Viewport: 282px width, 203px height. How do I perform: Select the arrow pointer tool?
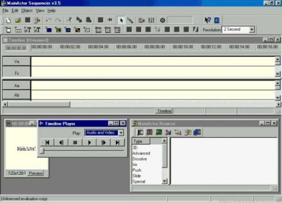122,20
